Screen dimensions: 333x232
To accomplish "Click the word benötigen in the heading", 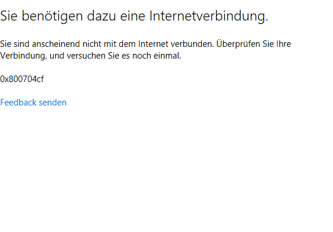I will coord(52,16).
